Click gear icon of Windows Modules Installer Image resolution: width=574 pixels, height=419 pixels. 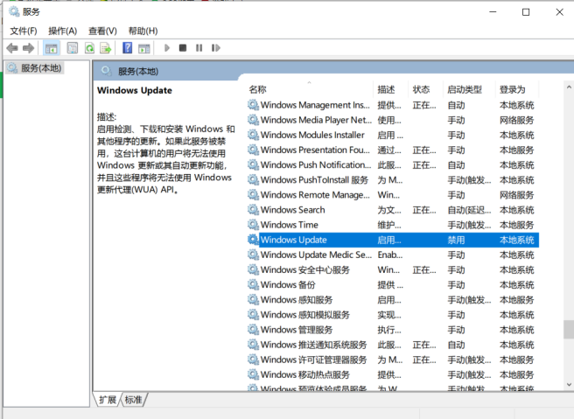(253, 135)
